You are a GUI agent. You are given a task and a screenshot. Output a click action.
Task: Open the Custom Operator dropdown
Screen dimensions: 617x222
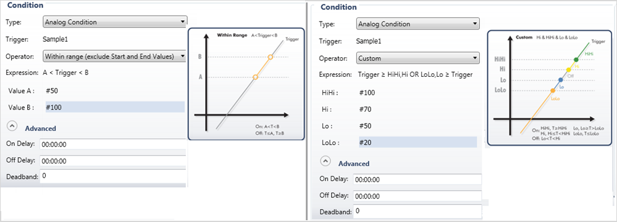coord(418,58)
